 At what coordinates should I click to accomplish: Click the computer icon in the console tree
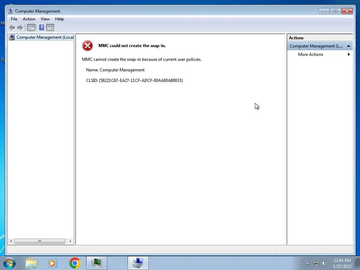click(12, 37)
